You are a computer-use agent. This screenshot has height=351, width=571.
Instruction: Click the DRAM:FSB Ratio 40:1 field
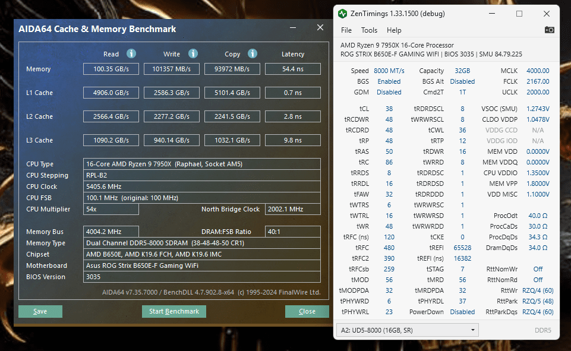tap(293, 232)
